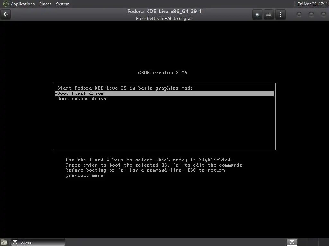Click the Boxes taskbar button
The image size is (329, 246).
[x=38, y=242]
